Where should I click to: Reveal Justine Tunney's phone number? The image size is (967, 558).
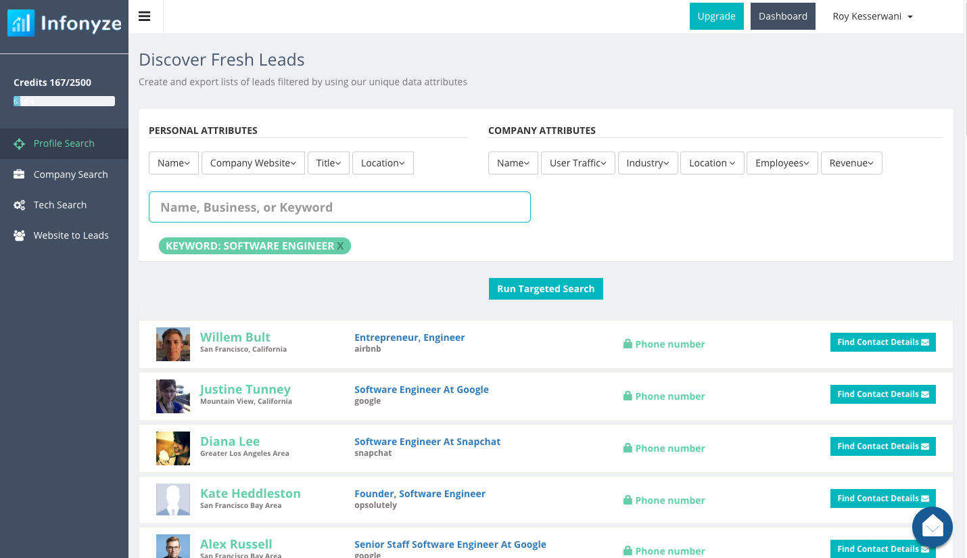pos(664,396)
